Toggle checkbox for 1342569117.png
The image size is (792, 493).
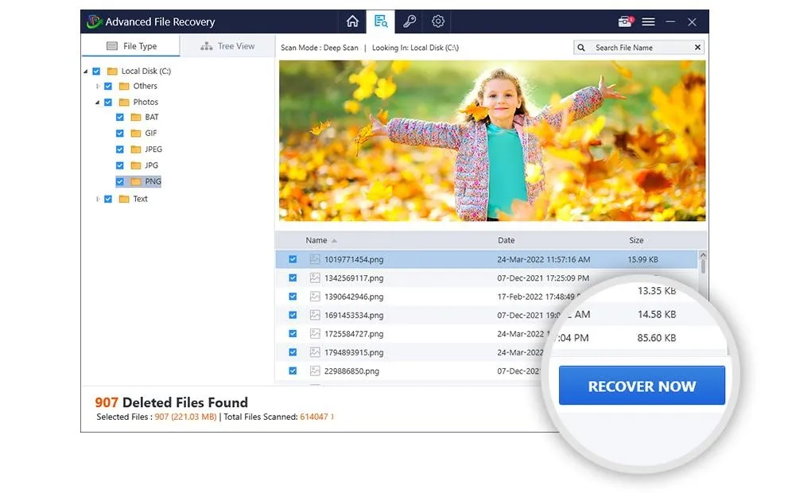point(293,278)
